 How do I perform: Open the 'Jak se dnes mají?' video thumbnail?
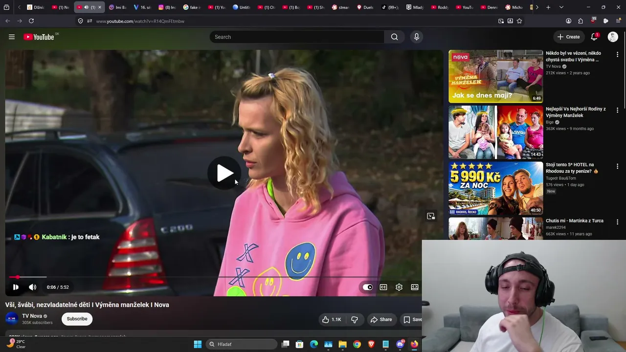click(496, 76)
